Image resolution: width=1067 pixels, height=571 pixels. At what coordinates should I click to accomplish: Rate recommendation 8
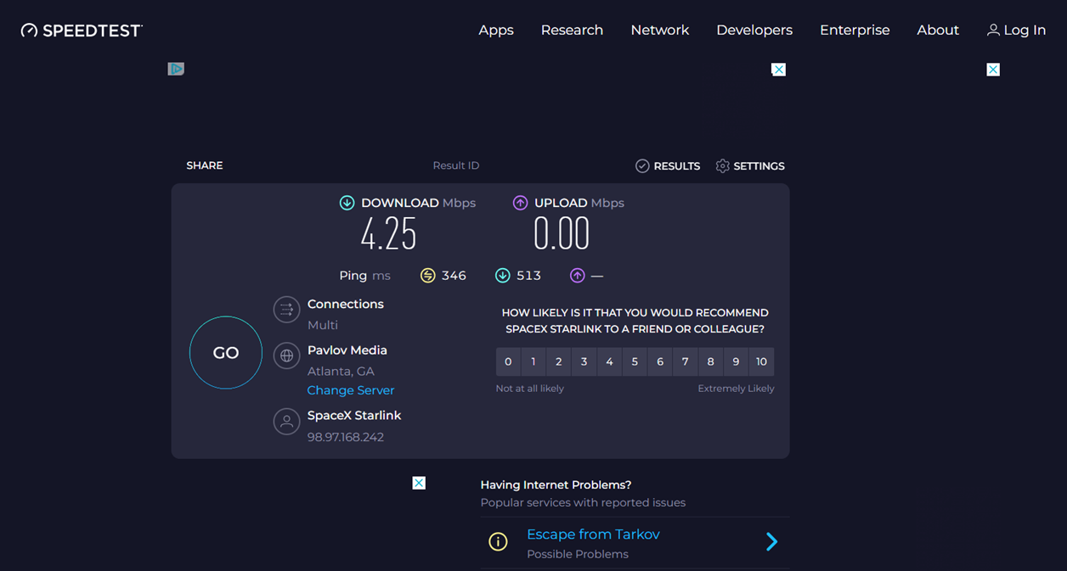click(x=711, y=361)
